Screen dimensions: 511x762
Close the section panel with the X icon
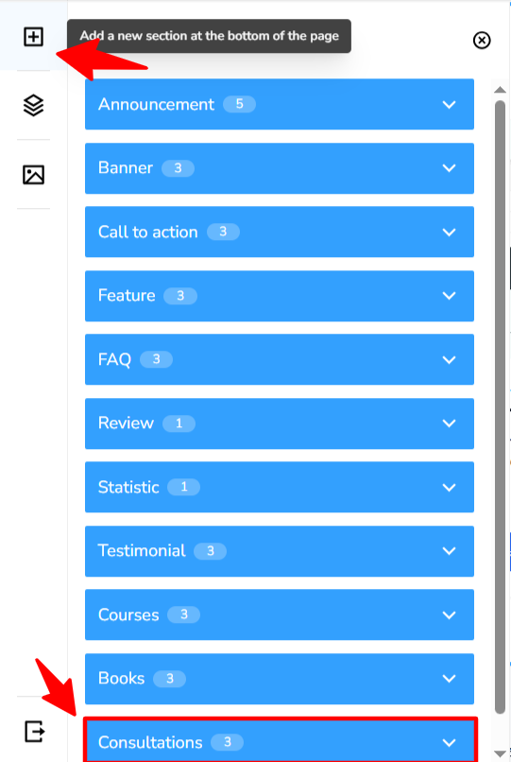point(482,41)
